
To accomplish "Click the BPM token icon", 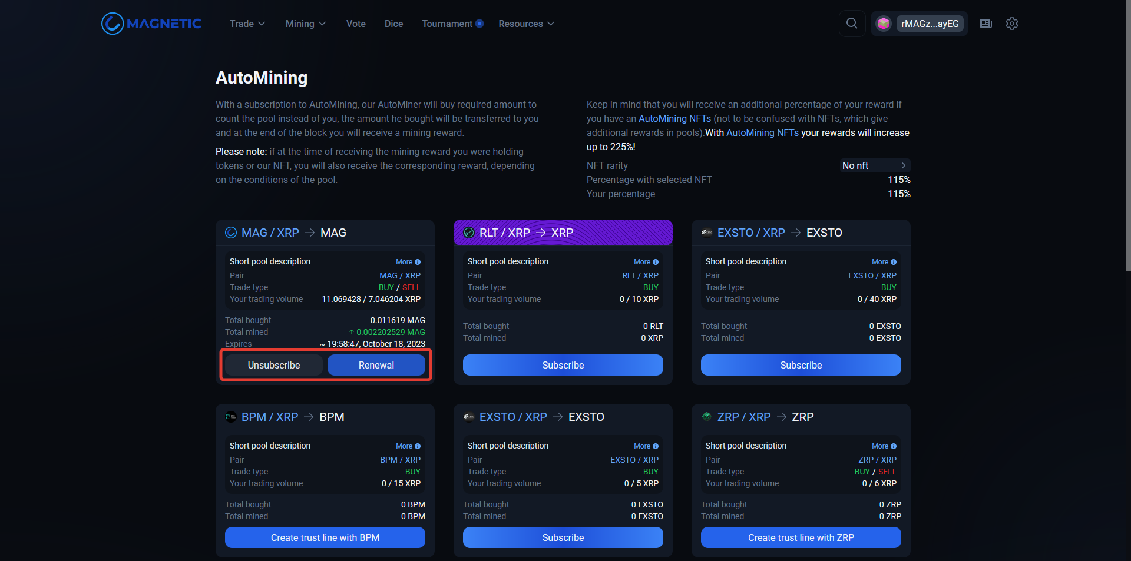I will 231,417.
